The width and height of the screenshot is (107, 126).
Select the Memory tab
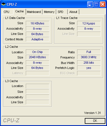pyautogui.click(x=49, y=12)
